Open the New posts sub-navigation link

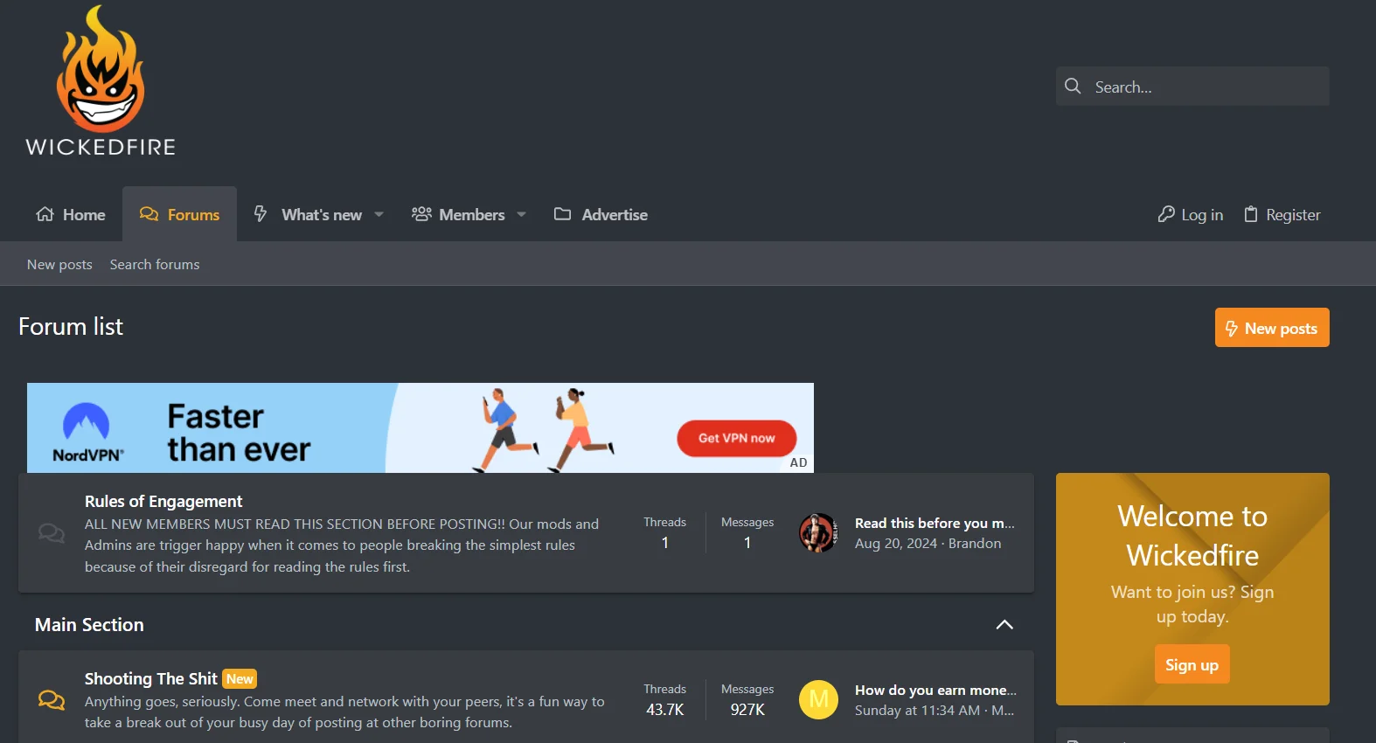click(x=59, y=264)
